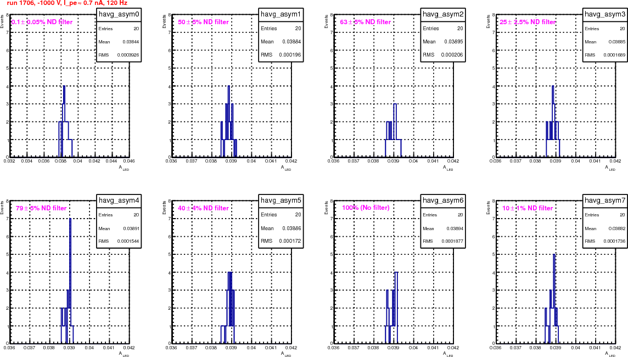The image size is (628, 357).
Task: Click the havg_asym4 stats box title
Action: point(119,200)
